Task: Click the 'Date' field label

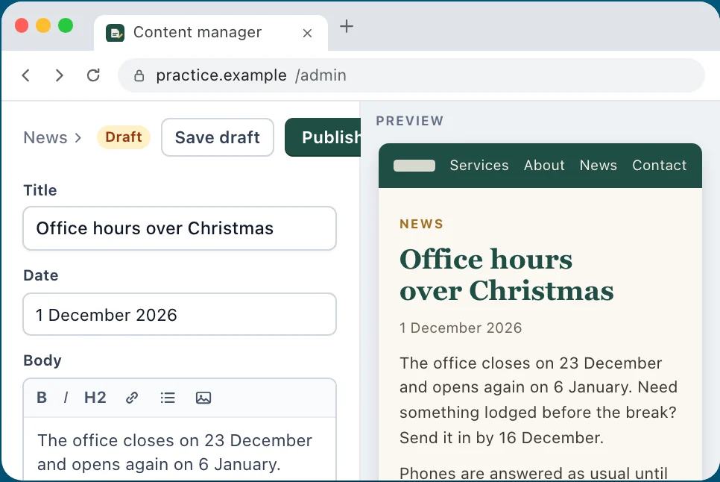Action: click(41, 275)
